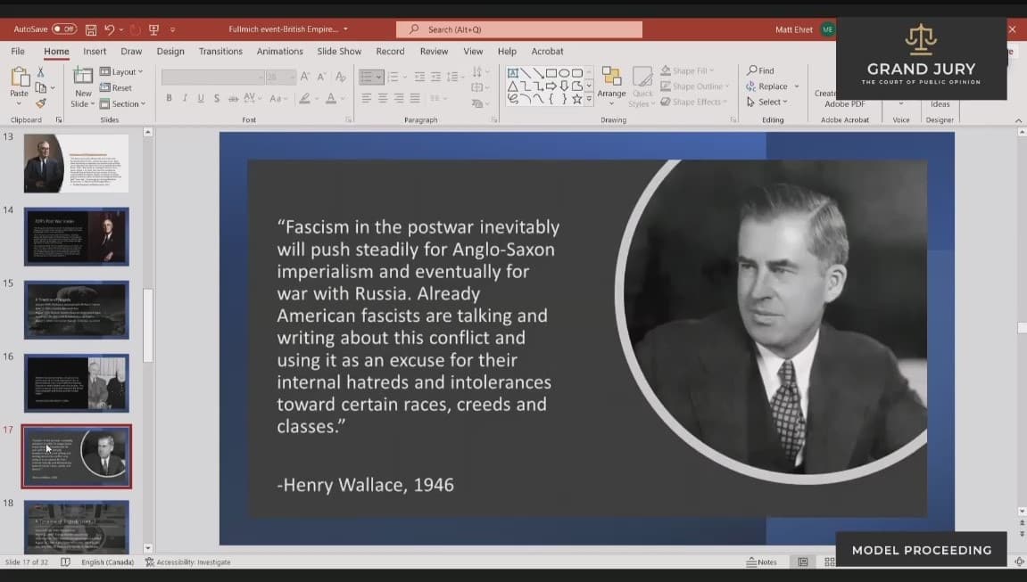Expand the Layout dropdown

tap(122, 71)
